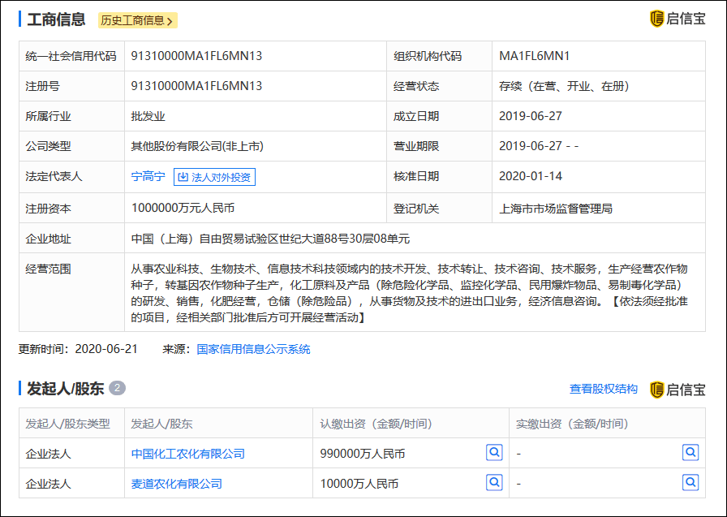The width and height of the screenshot is (727, 517).
Task: Click magnifier beside 990000万人民币 subscribed capital
Action: tap(494, 453)
